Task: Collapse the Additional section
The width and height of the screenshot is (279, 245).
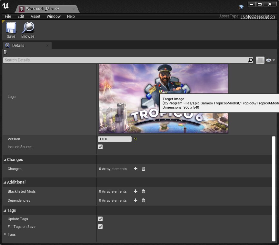Action: pyautogui.click(x=5, y=182)
